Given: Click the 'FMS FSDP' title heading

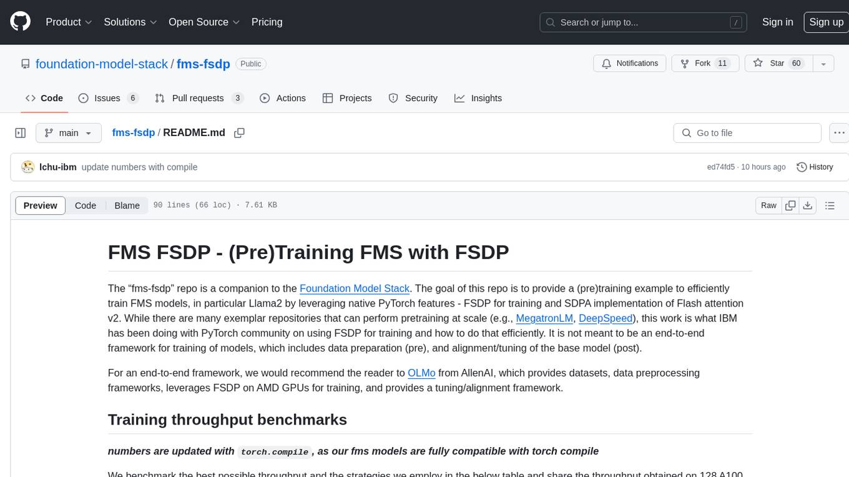Looking at the screenshot, I should (308, 252).
